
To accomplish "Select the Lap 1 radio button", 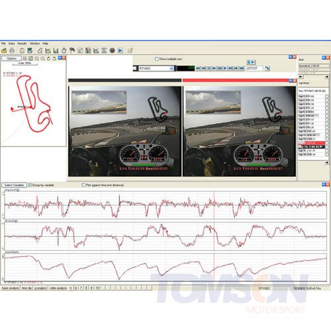I will (x=326, y=96).
